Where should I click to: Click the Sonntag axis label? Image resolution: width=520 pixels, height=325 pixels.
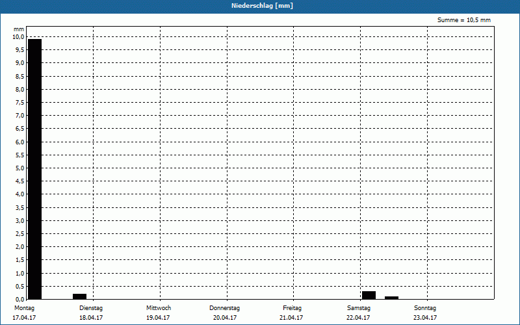[425, 308]
